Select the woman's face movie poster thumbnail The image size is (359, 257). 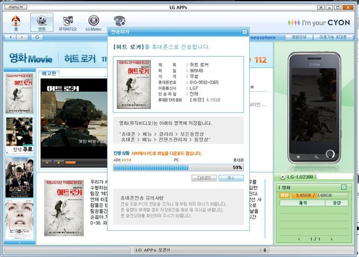pyautogui.click(x=19, y=220)
